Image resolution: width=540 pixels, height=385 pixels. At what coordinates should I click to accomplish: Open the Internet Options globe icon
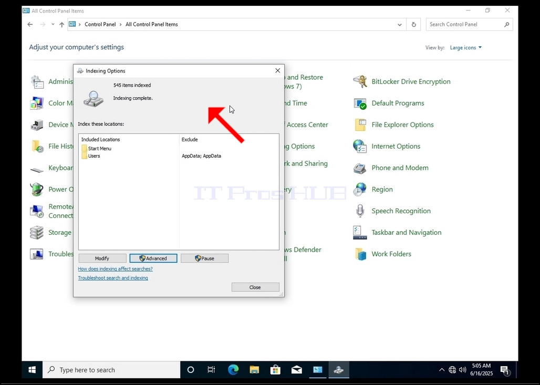(x=360, y=147)
